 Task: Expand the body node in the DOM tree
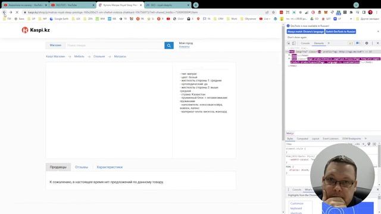[289, 59]
